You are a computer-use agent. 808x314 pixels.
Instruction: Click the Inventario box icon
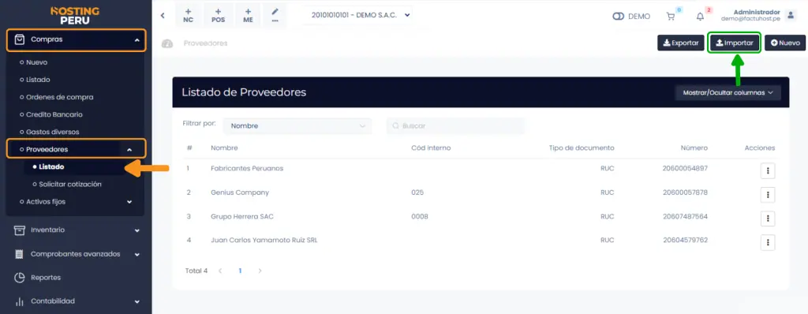(x=20, y=230)
